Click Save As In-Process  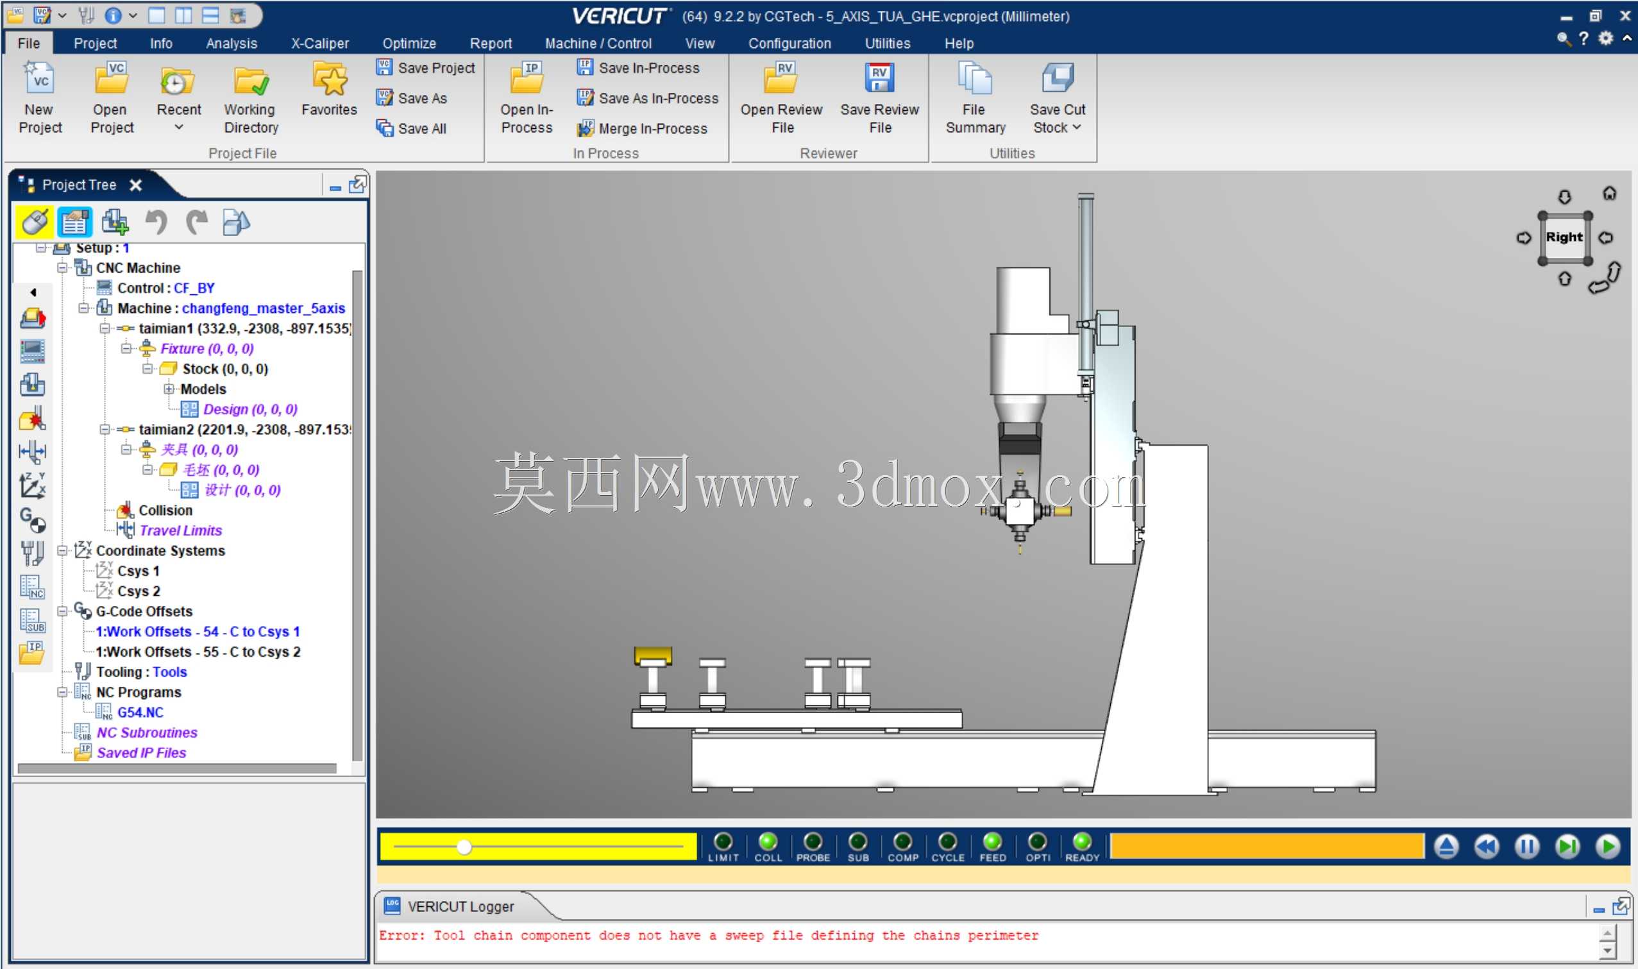pyautogui.click(x=648, y=98)
